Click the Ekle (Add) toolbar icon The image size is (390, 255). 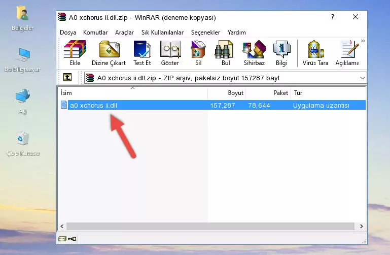click(x=75, y=53)
